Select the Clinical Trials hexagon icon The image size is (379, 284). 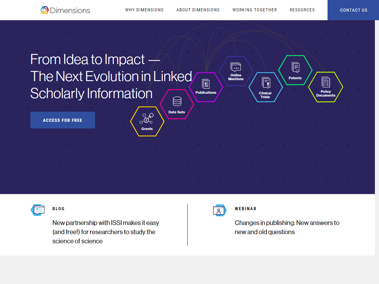point(265,87)
